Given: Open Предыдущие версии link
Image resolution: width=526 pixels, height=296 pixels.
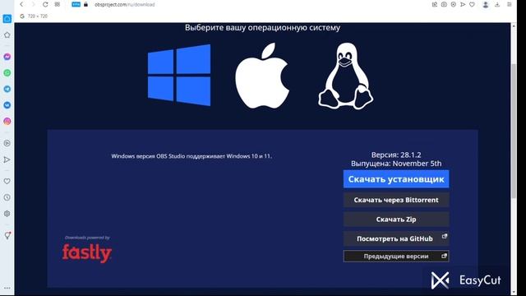Looking at the screenshot, I should (396, 257).
